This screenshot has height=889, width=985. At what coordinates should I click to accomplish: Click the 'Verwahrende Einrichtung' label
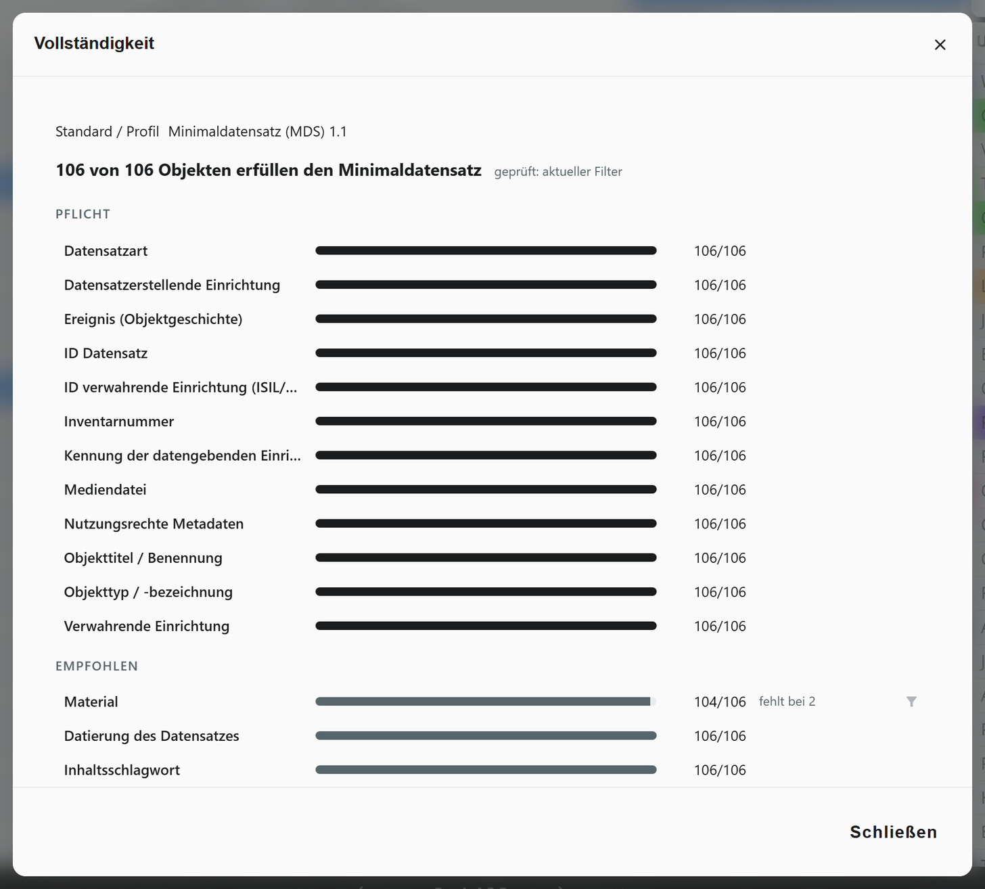147,626
